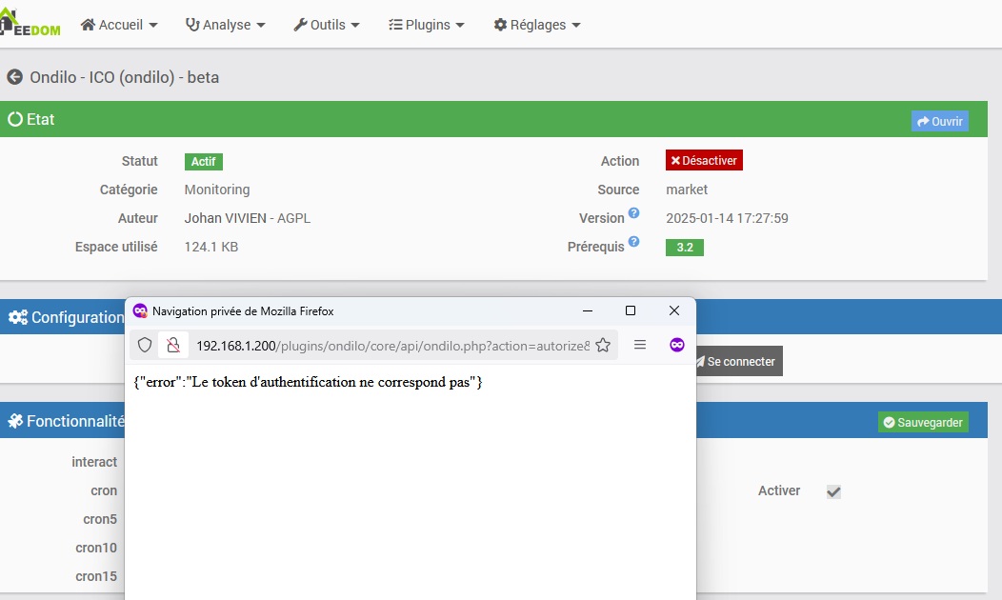Click the red Désactiver button
Viewport: 1002px width, 600px height.
tap(704, 160)
